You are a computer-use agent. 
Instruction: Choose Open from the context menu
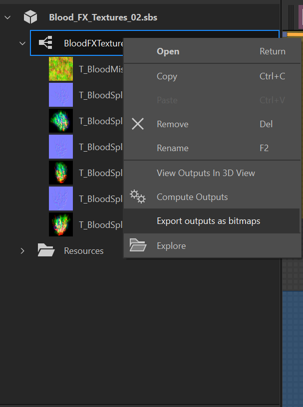coord(168,51)
